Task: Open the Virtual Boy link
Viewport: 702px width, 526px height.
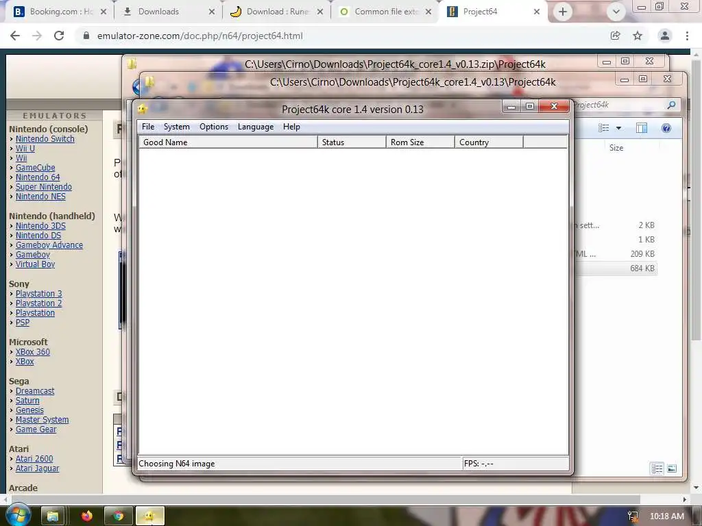Action: pyautogui.click(x=35, y=264)
